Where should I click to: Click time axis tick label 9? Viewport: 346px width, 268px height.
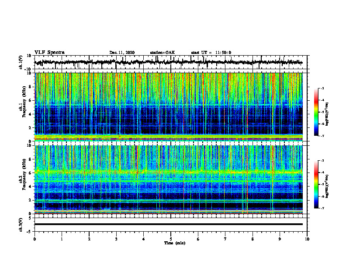(280, 239)
